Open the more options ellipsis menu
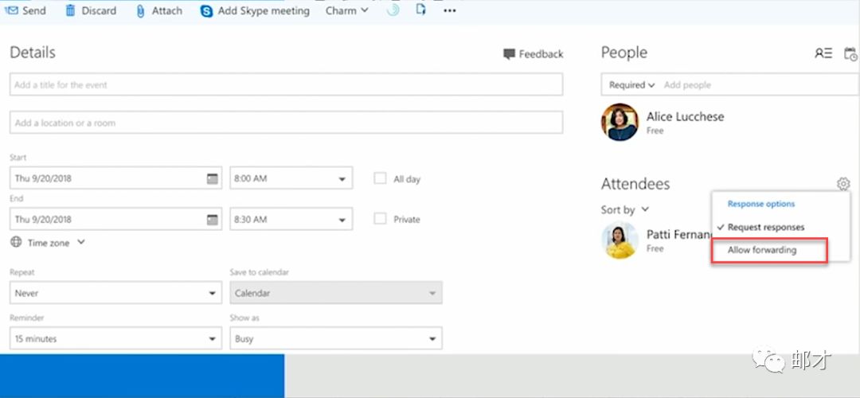860x398 pixels. [x=450, y=11]
